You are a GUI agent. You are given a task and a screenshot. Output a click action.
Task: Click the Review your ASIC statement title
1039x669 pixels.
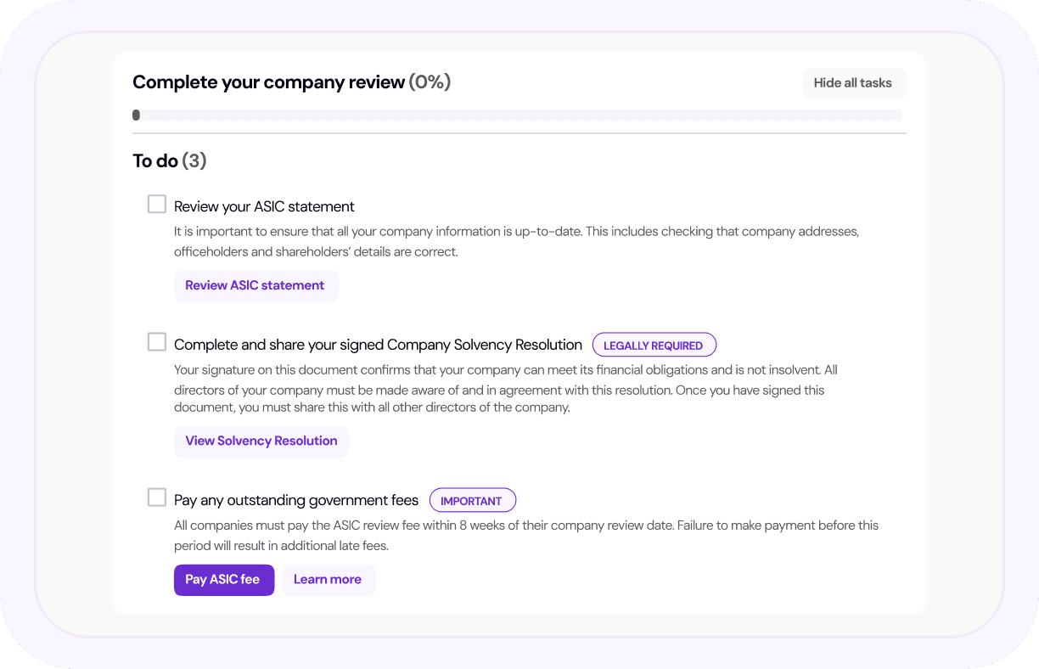(x=264, y=206)
